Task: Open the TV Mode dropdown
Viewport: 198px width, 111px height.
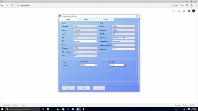Action: click(x=124, y=34)
